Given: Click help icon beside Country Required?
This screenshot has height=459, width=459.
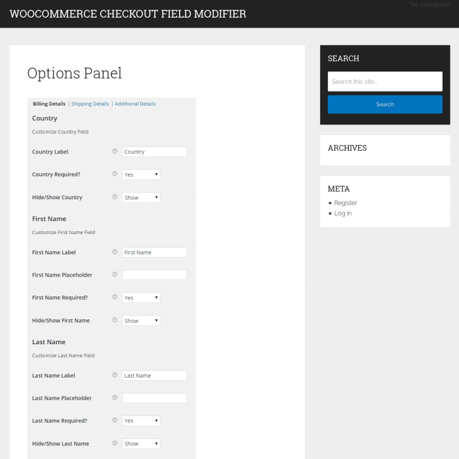Looking at the screenshot, I should 115,174.
